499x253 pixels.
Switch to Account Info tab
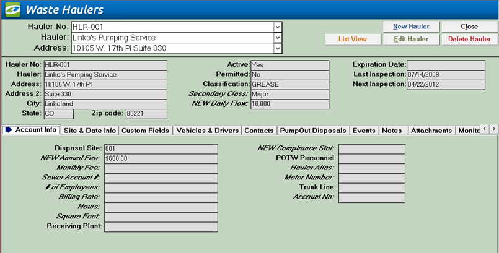(31, 130)
